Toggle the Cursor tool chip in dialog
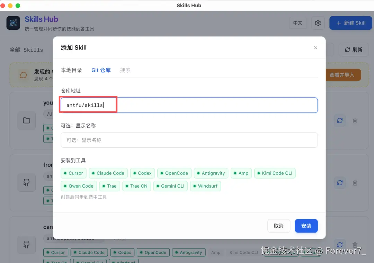This screenshot has height=263, width=374. [73, 173]
